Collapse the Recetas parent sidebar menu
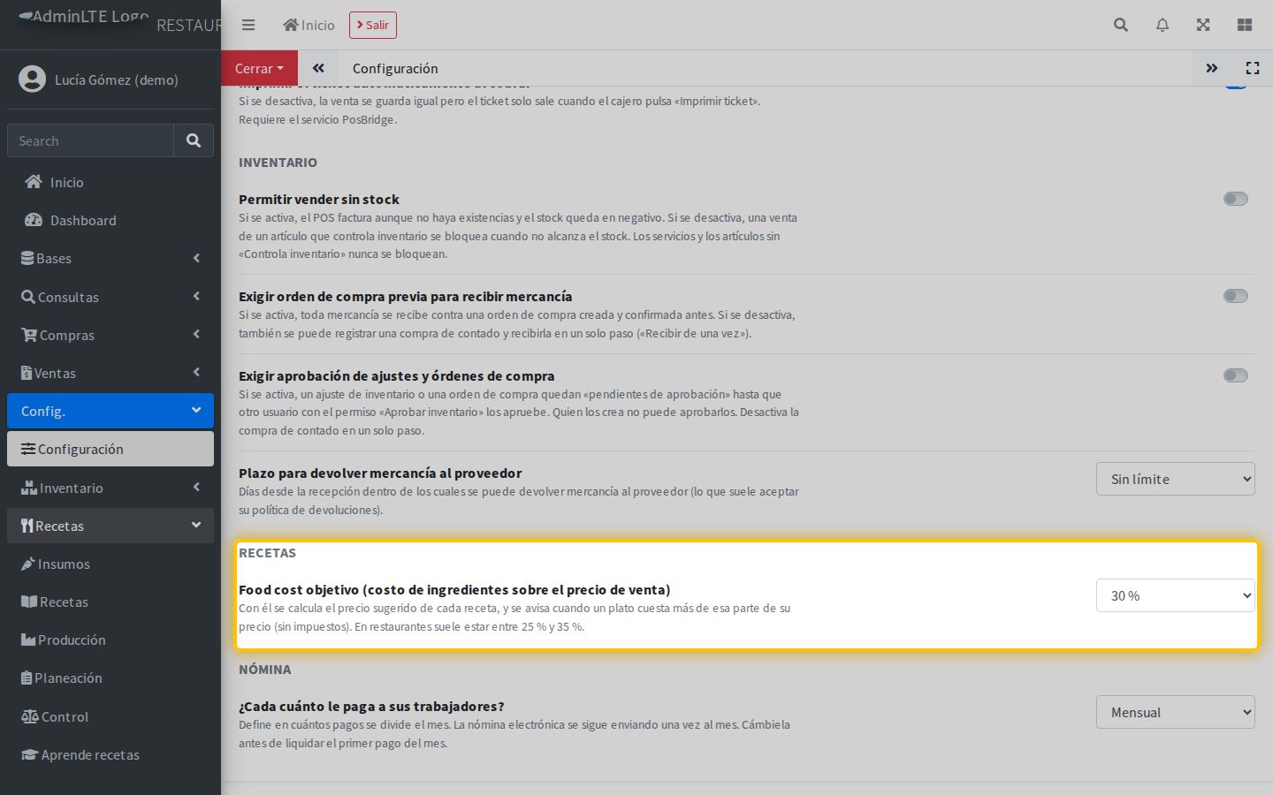This screenshot has width=1273, height=795. [111, 526]
